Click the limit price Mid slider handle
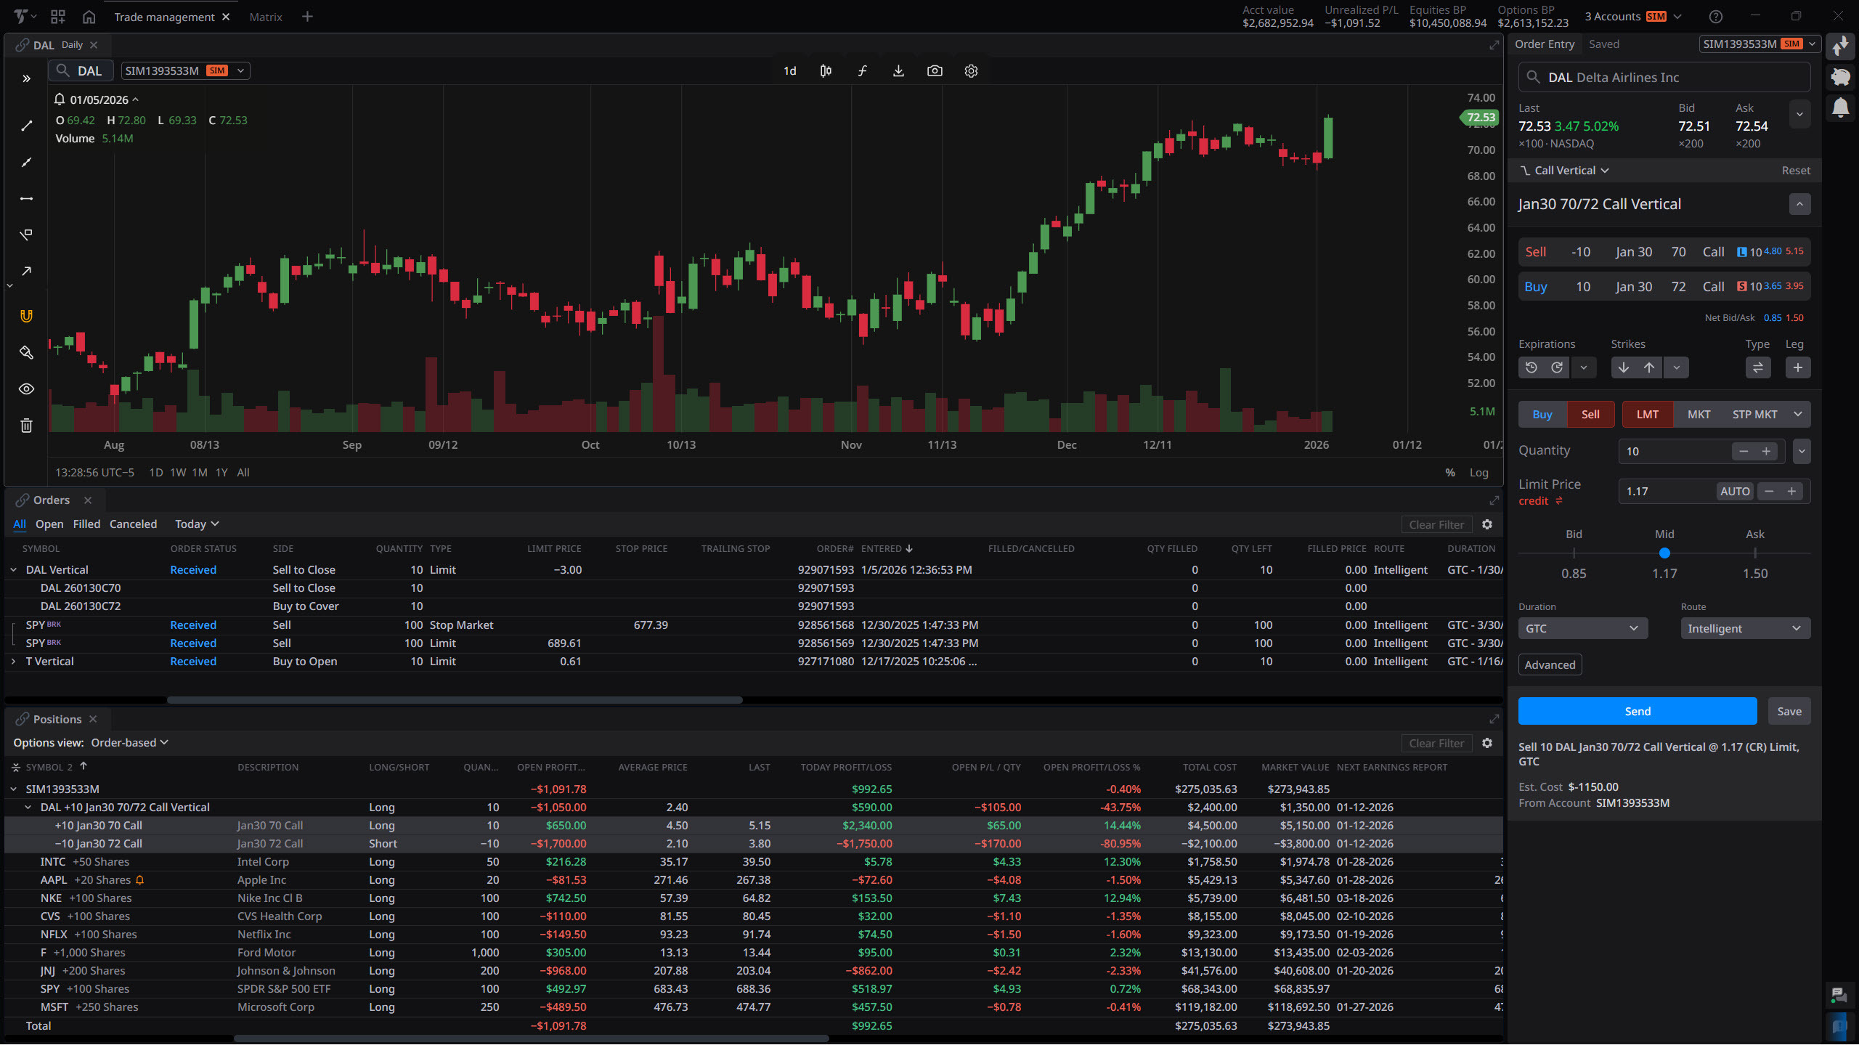Screen dimensions: 1859x1045 pyautogui.click(x=1664, y=553)
